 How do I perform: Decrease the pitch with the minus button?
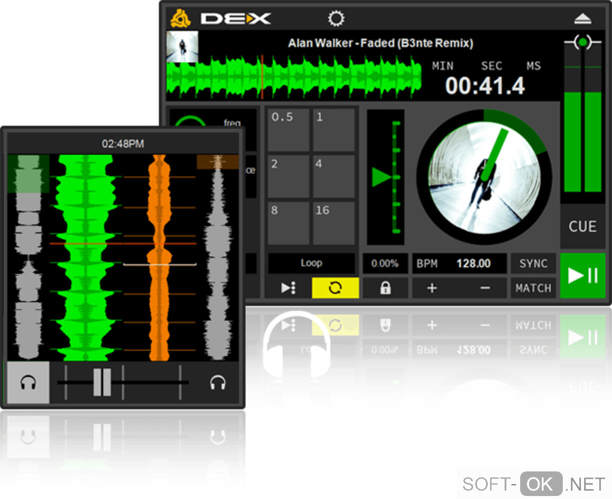[485, 288]
